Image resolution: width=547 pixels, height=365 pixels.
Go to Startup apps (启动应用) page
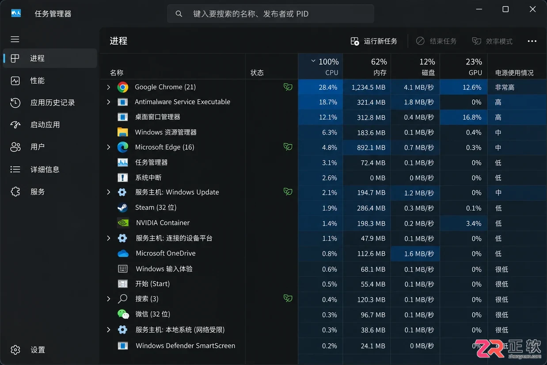coord(50,125)
